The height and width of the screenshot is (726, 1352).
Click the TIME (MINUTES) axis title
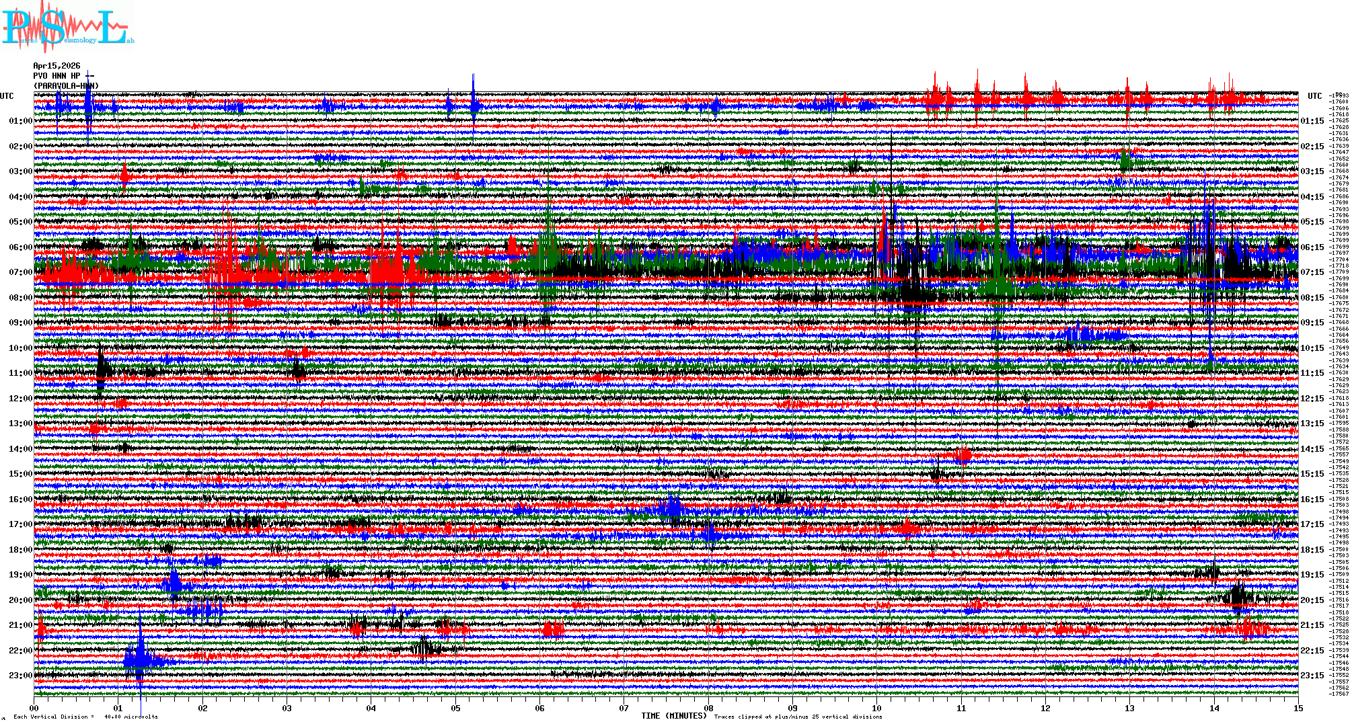[x=674, y=716]
